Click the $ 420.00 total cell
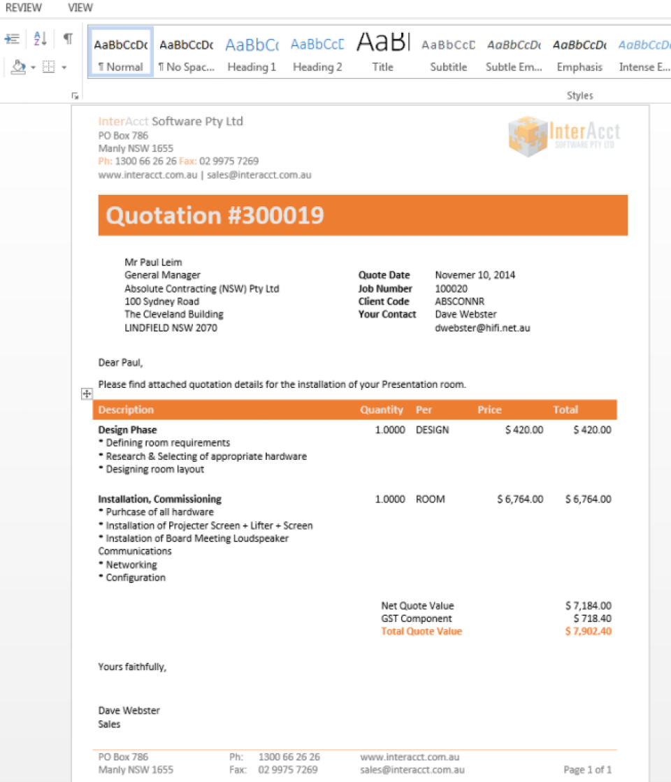This screenshot has height=782, width=671. point(592,430)
